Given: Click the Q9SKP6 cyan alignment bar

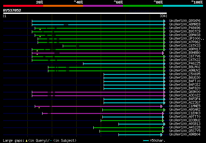Looking at the screenshot, I should point(98,21).
